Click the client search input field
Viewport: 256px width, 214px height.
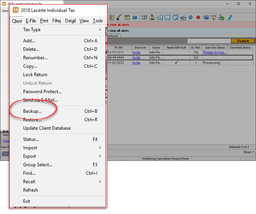(208, 41)
